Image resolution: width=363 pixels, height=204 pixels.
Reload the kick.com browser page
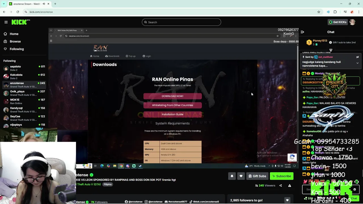click(18, 12)
